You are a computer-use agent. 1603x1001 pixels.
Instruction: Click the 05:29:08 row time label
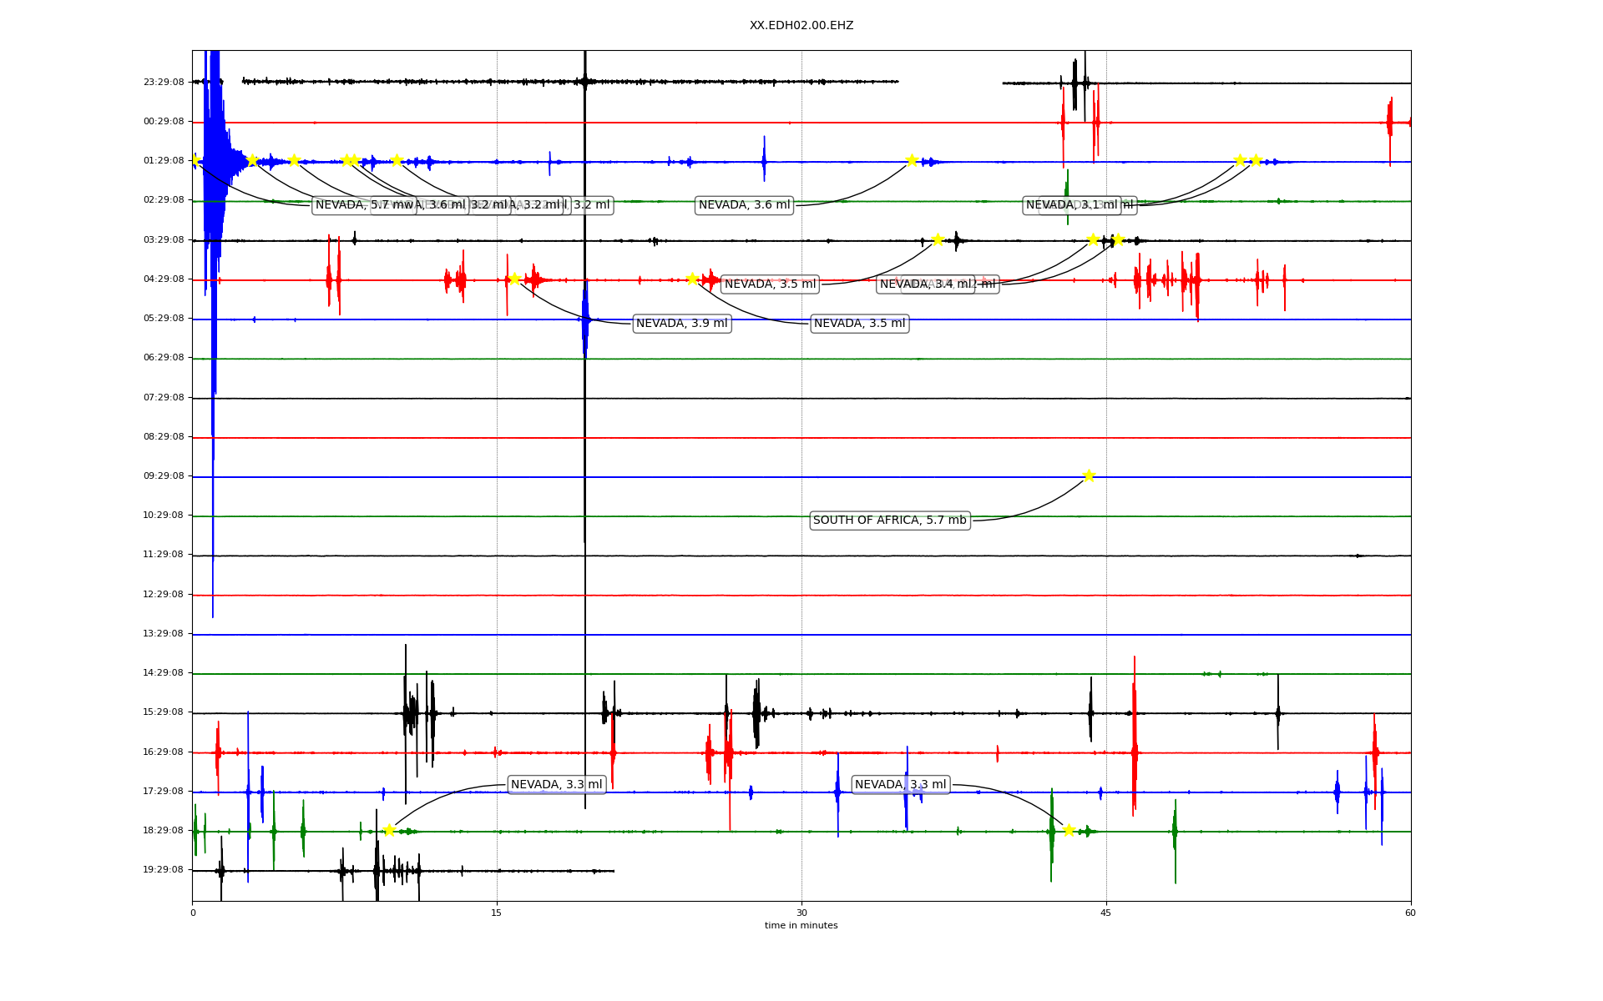(164, 319)
